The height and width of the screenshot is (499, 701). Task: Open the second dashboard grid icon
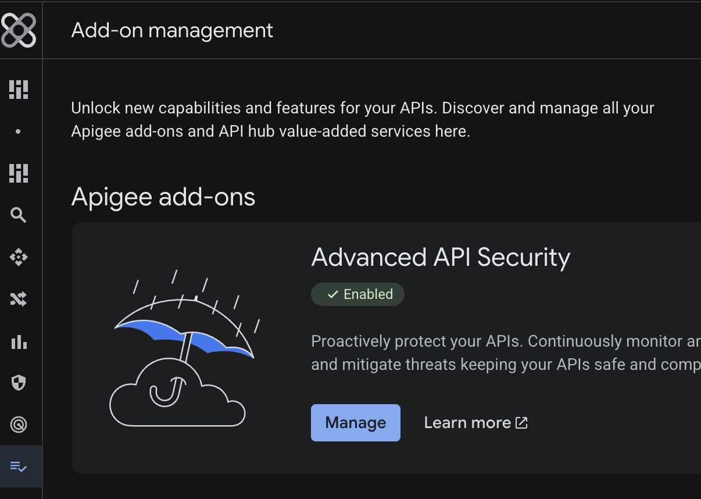point(18,173)
